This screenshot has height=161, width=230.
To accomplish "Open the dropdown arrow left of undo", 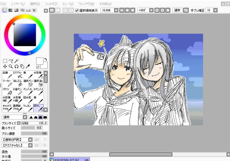I will 46,11.
